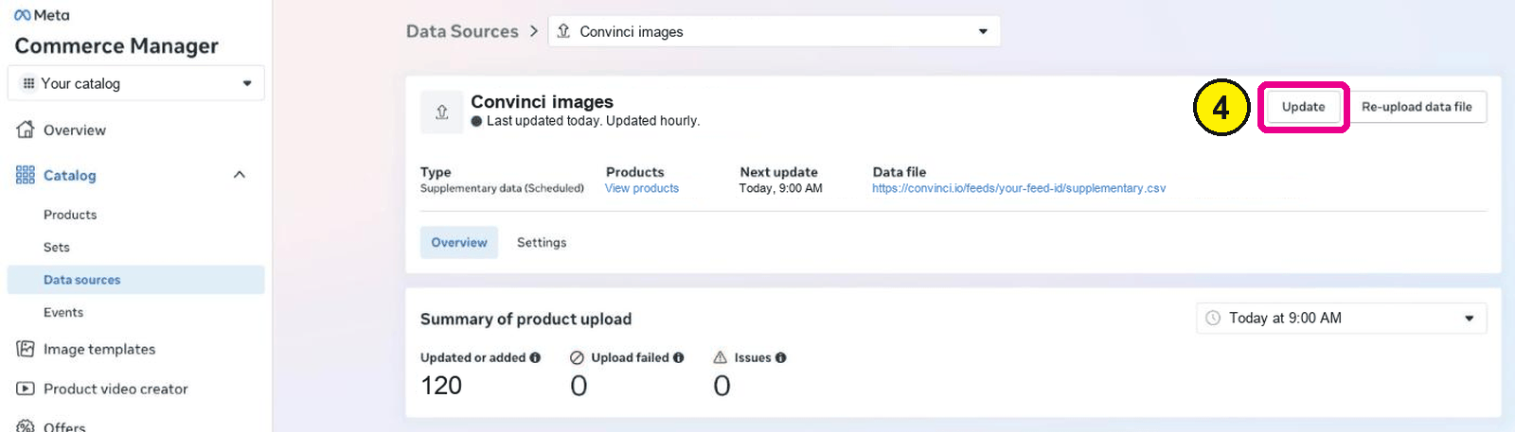This screenshot has width=1515, height=432.
Task: Open Product video creator
Action: click(116, 389)
